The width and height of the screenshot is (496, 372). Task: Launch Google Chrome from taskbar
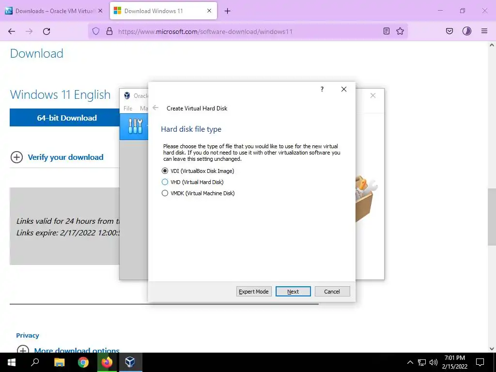click(83, 362)
